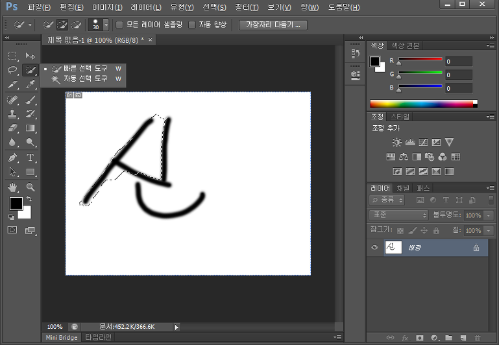Open the Mini Bridge panel tab
Viewport: 499px width, 345px height.
point(62,337)
